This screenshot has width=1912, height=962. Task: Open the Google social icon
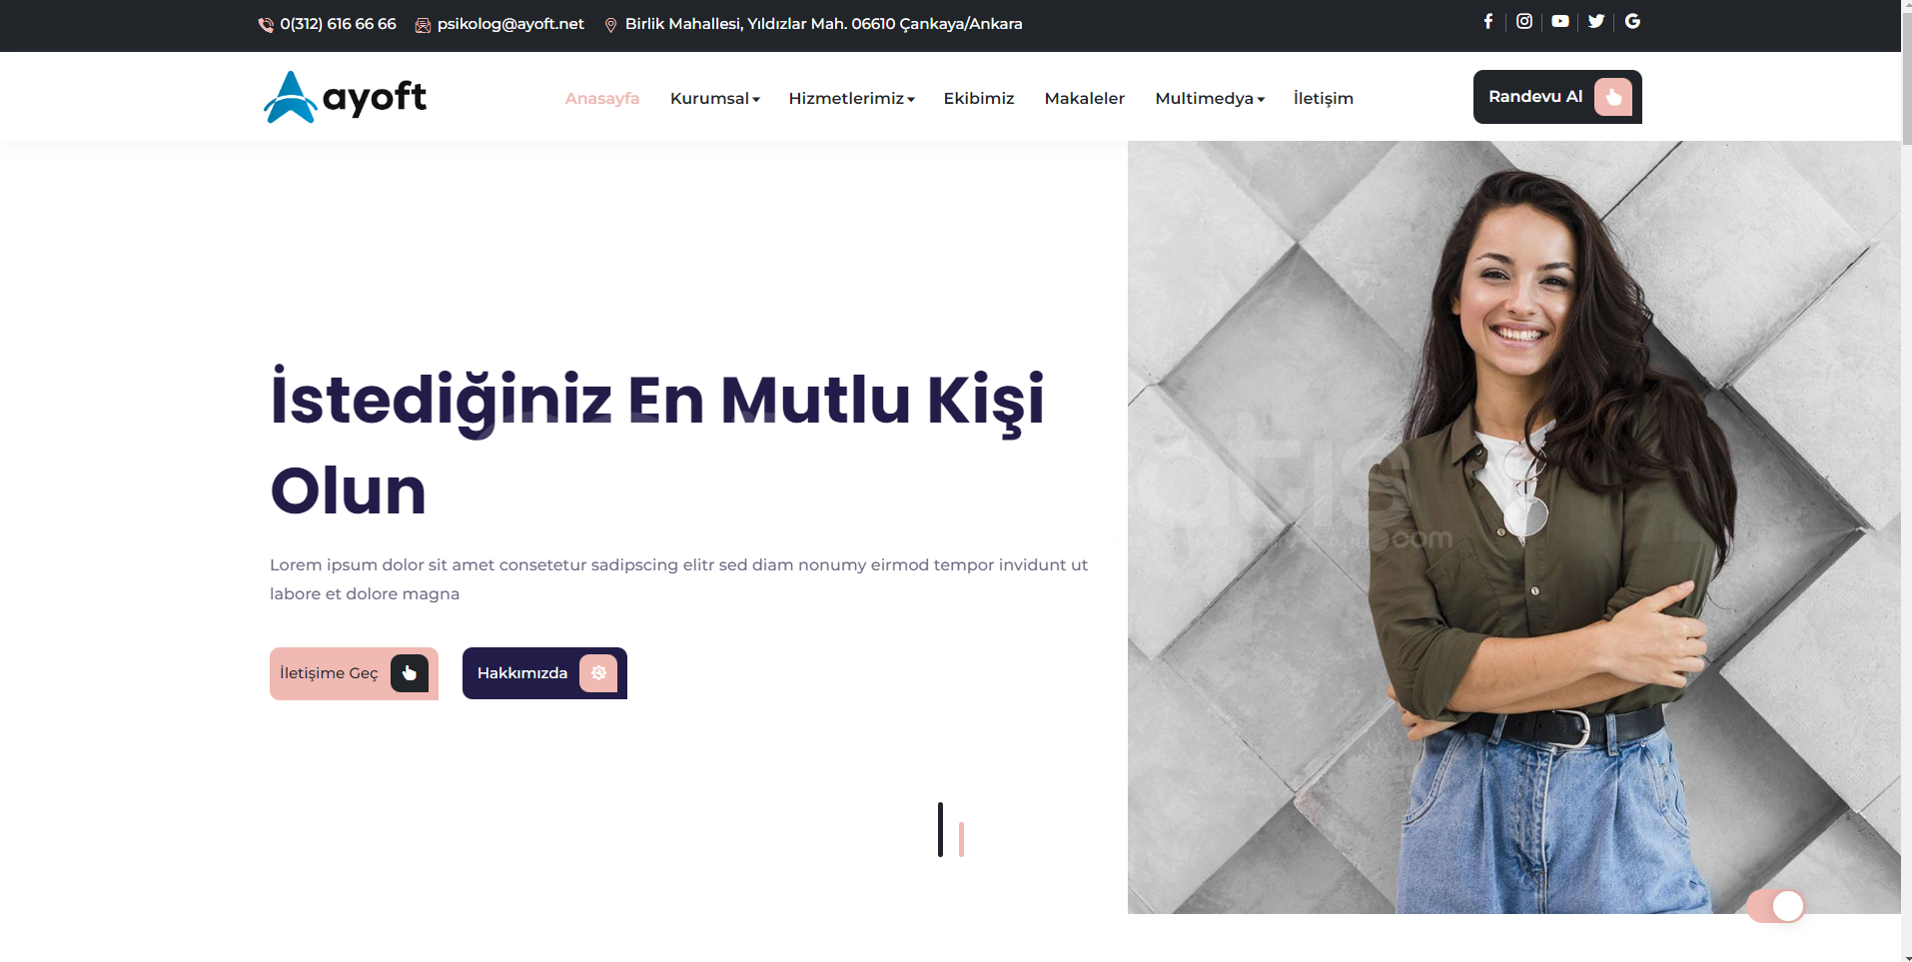click(1632, 21)
